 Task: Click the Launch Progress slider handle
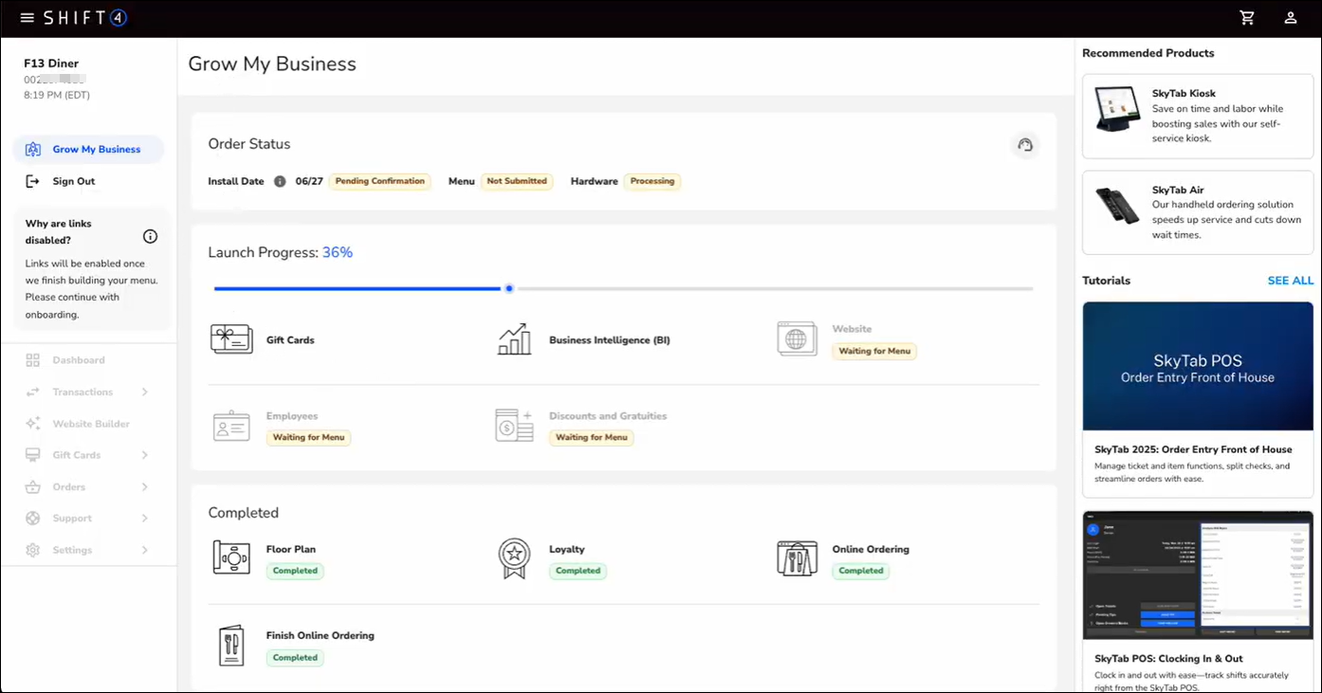tap(509, 288)
